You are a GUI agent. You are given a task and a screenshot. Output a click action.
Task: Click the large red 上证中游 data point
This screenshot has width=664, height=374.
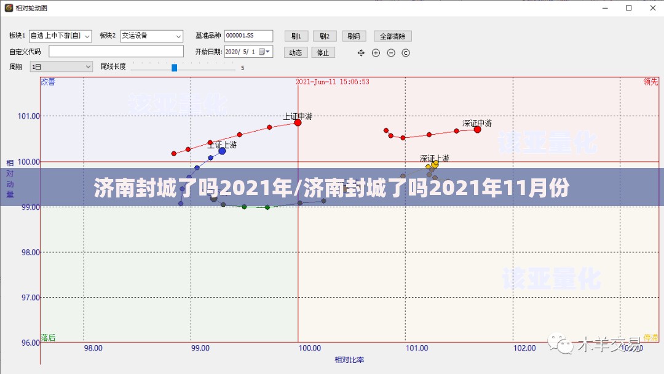[x=298, y=122]
